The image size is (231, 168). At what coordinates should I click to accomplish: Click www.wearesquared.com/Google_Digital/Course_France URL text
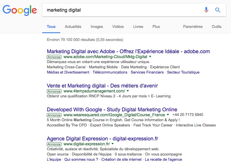coord(114,115)
